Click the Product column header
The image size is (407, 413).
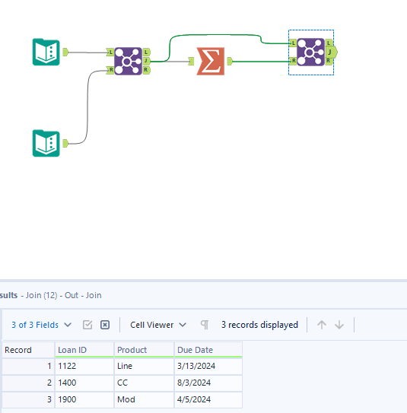144,350
